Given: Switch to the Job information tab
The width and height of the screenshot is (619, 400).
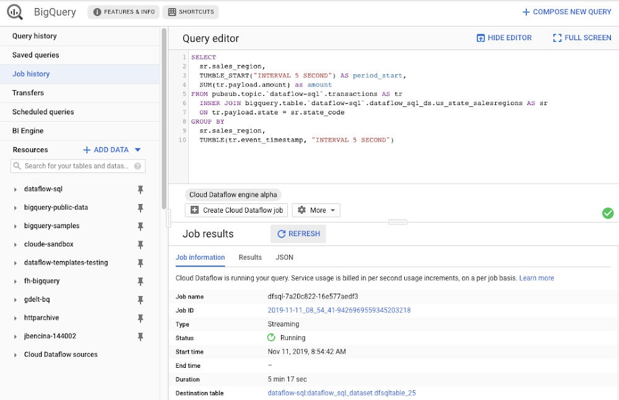Looking at the screenshot, I should pos(200,257).
